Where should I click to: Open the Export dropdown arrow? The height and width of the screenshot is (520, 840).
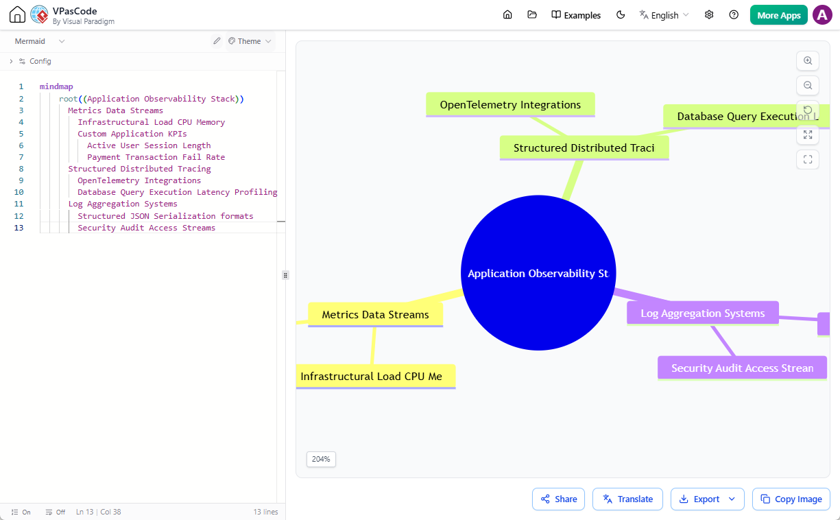tap(732, 499)
